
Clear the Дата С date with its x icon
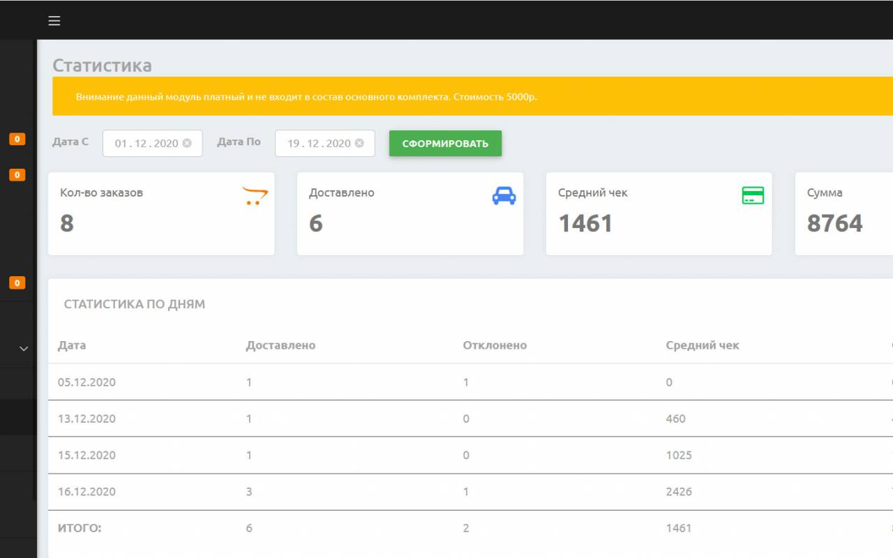pos(186,144)
